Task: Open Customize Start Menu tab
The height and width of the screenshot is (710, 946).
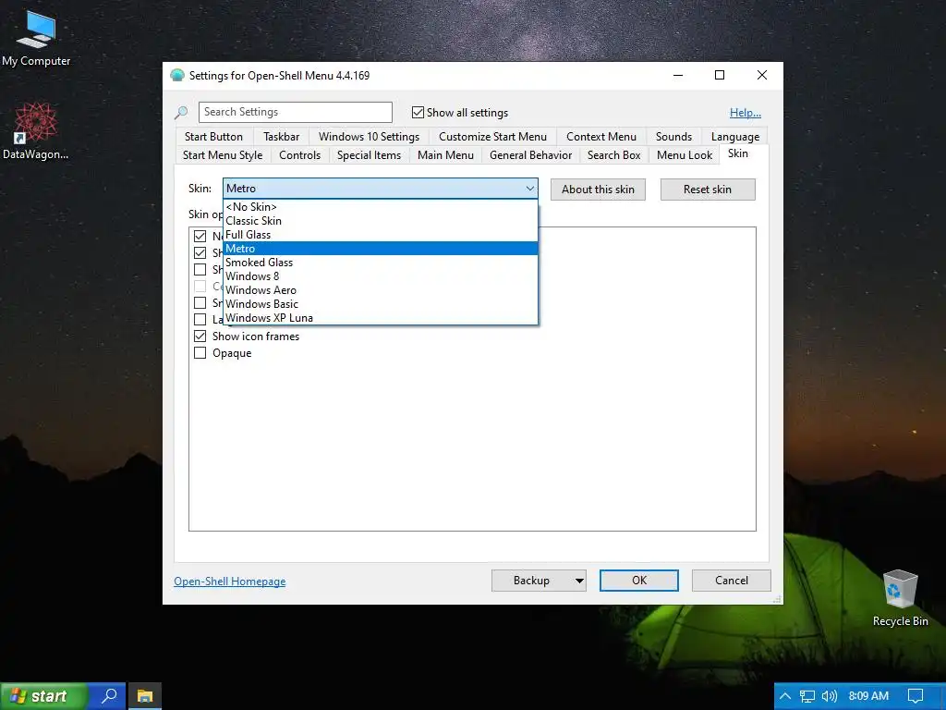Action: [x=492, y=137]
